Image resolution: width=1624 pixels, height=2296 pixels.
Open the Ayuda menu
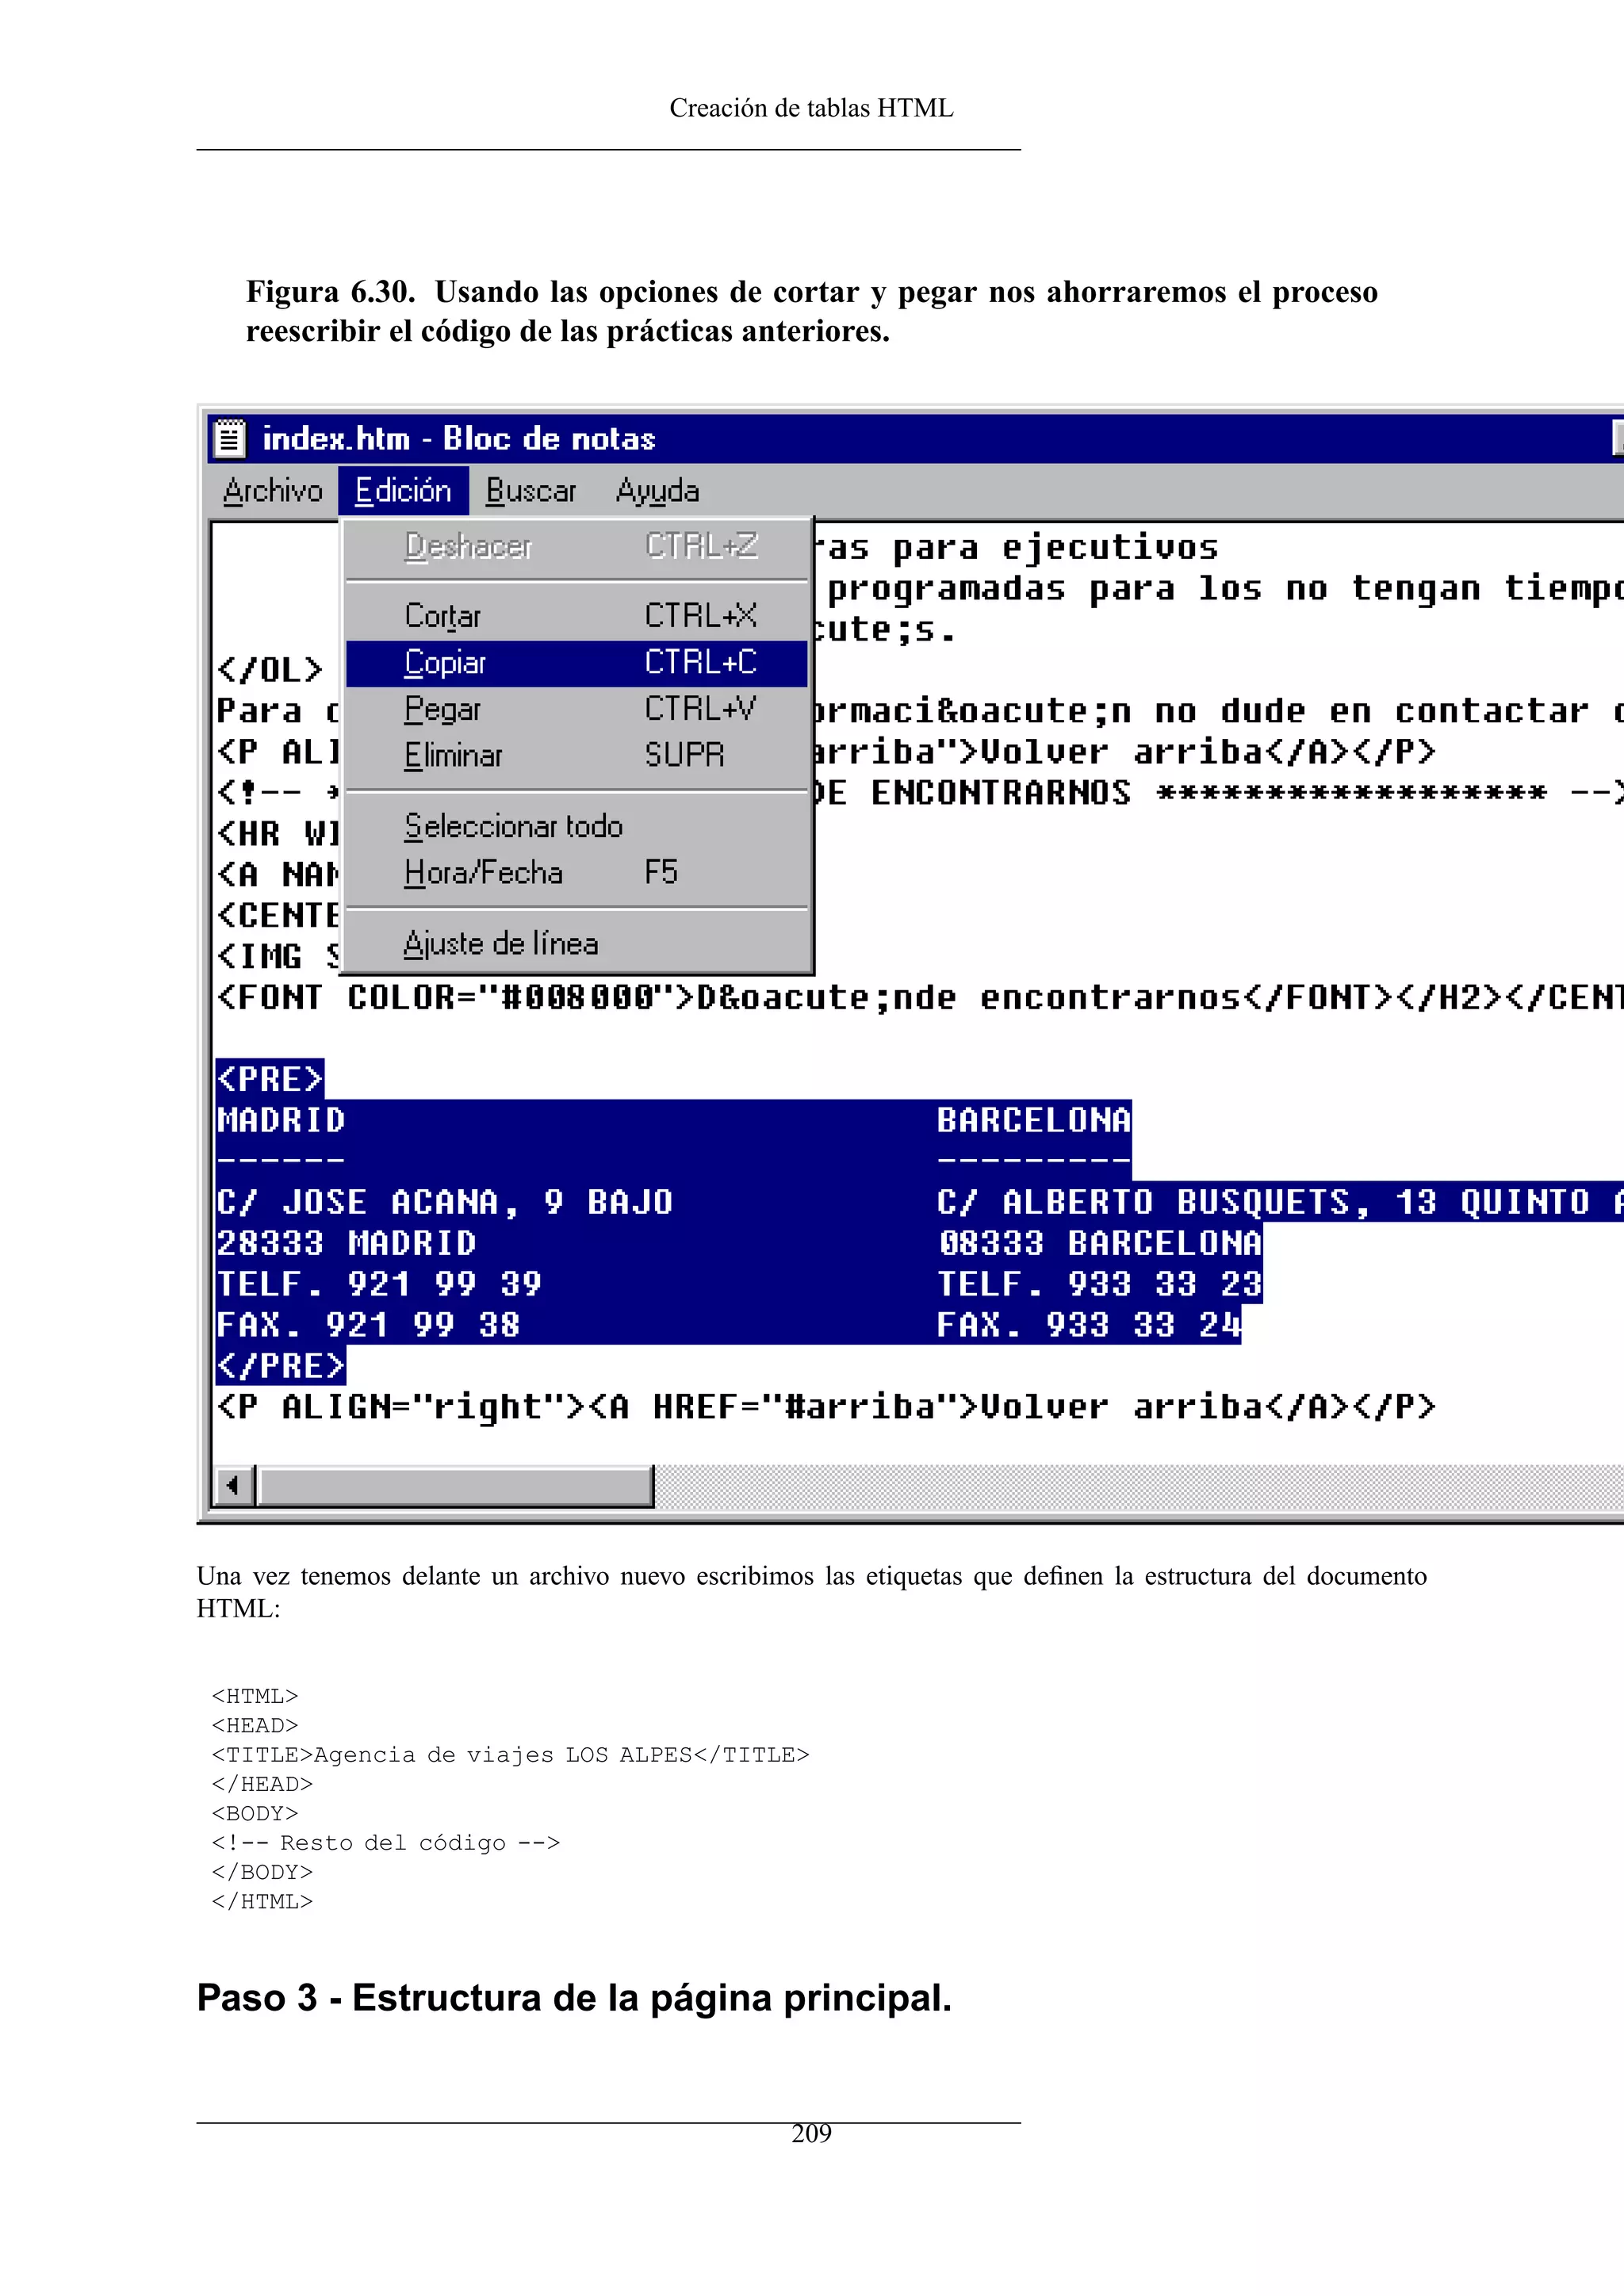click(657, 490)
